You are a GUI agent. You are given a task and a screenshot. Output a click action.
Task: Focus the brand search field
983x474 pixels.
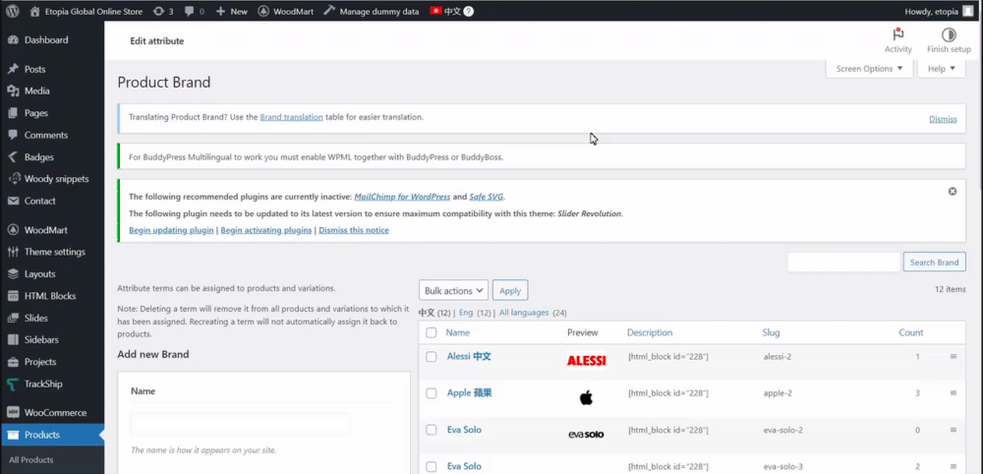point(843,263)
